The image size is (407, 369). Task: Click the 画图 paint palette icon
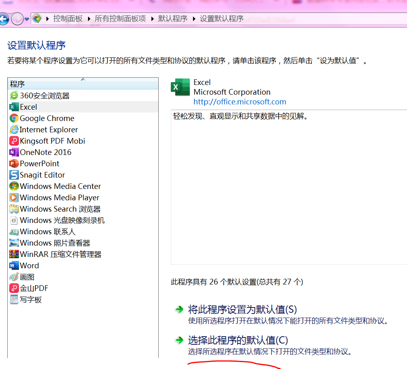point(14,277)
